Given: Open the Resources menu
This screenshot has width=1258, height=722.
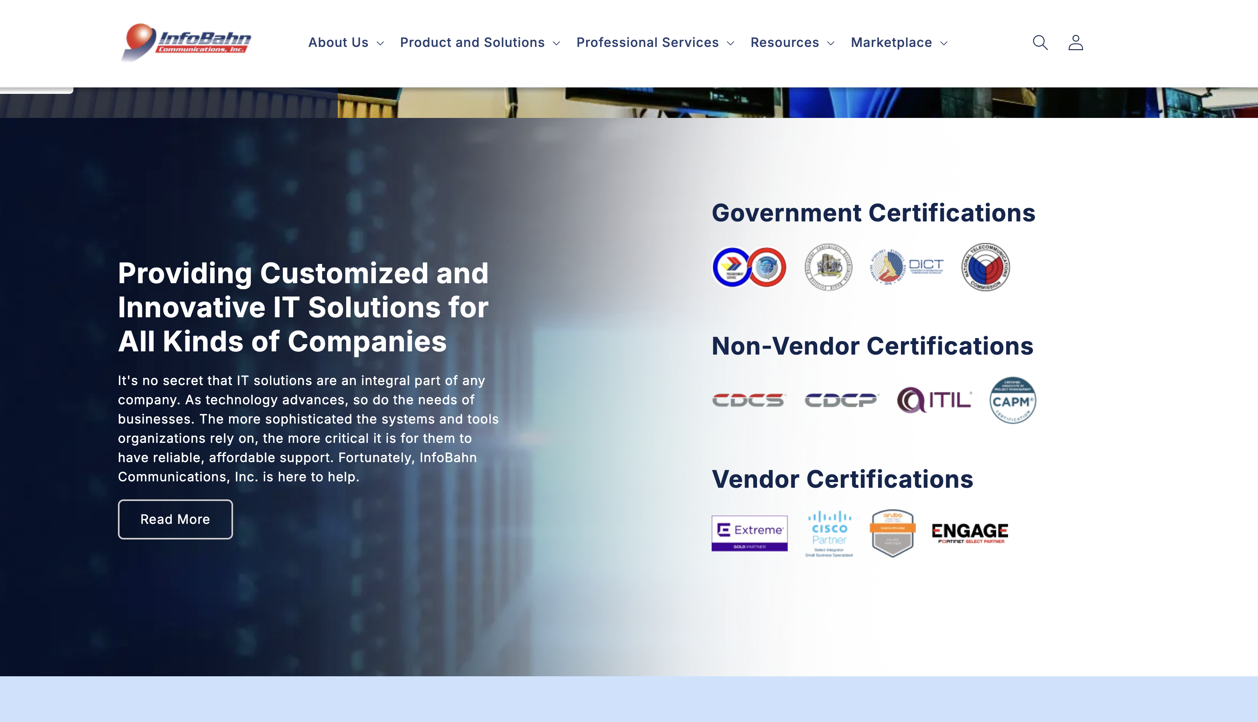Looking at the screenshot, I should (x=792, y=43).
